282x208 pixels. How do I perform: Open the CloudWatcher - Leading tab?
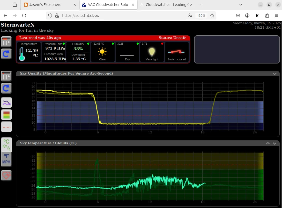click(167, 5)
